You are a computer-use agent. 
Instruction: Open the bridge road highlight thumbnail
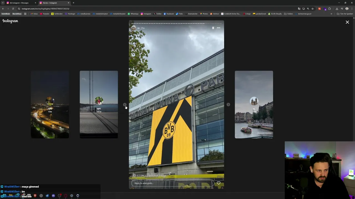click(x=99, y=104)
